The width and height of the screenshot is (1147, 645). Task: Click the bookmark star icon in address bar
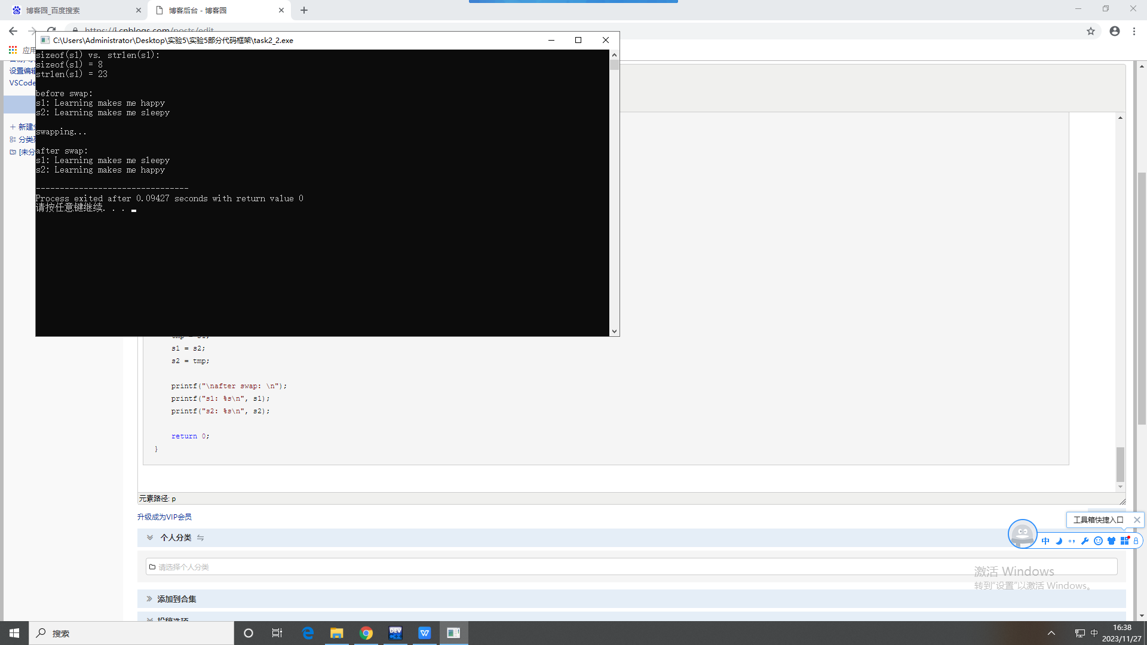1091,31
